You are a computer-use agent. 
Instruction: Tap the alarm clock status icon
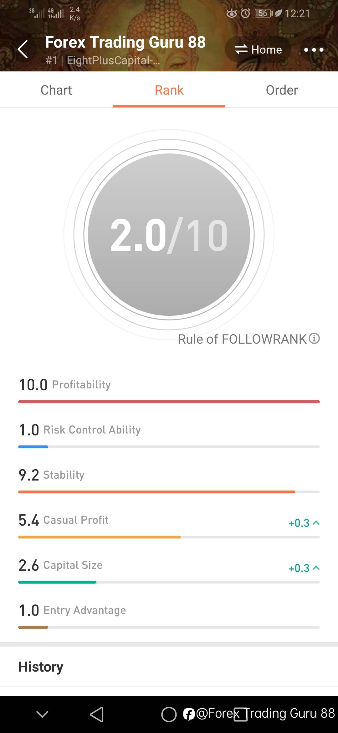245,13
